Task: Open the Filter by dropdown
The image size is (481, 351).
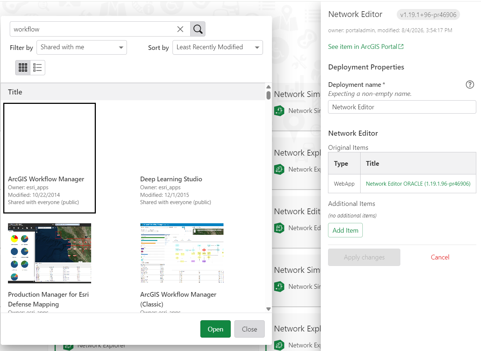Action: click(x=82, y=47)
